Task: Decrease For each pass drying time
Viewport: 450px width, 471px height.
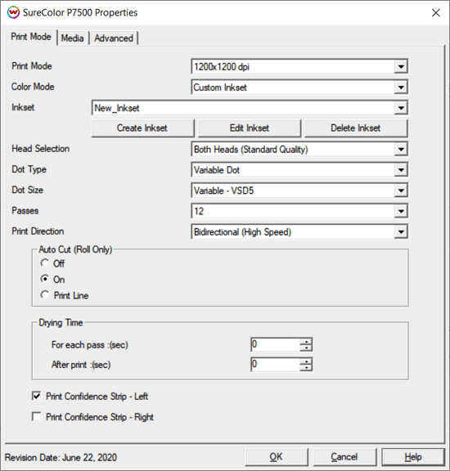Action: pyautogui.click(x=306, y=348)
